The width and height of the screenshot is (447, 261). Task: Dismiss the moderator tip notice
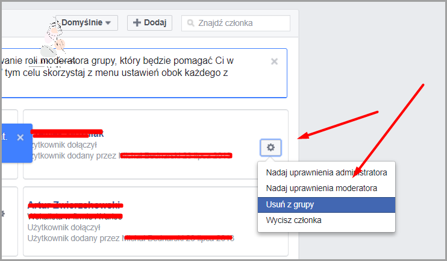click(274, 61)
